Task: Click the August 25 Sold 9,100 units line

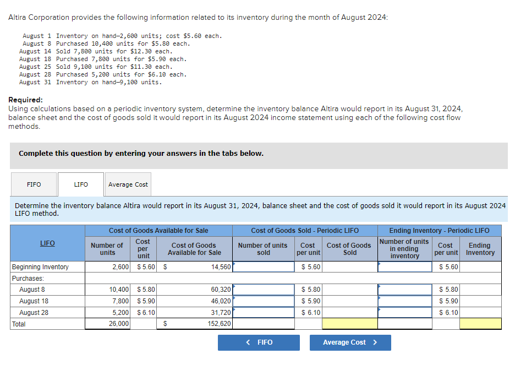Action: [x=96, y=67]
